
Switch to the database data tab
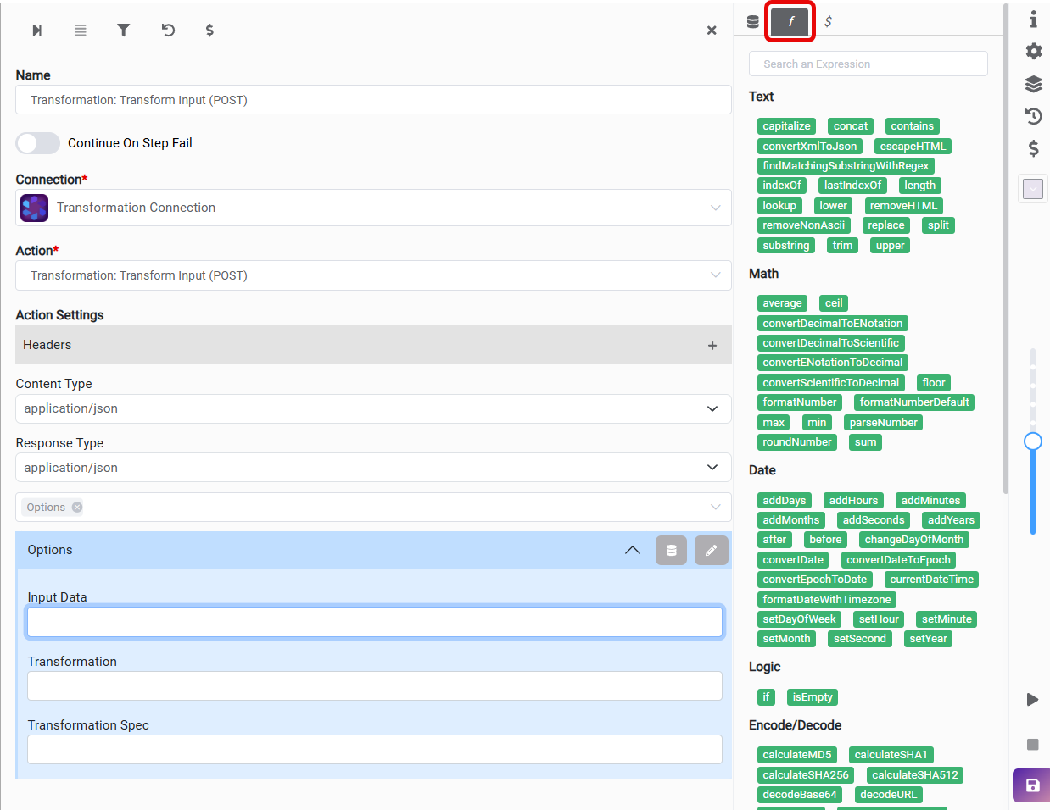753,22
